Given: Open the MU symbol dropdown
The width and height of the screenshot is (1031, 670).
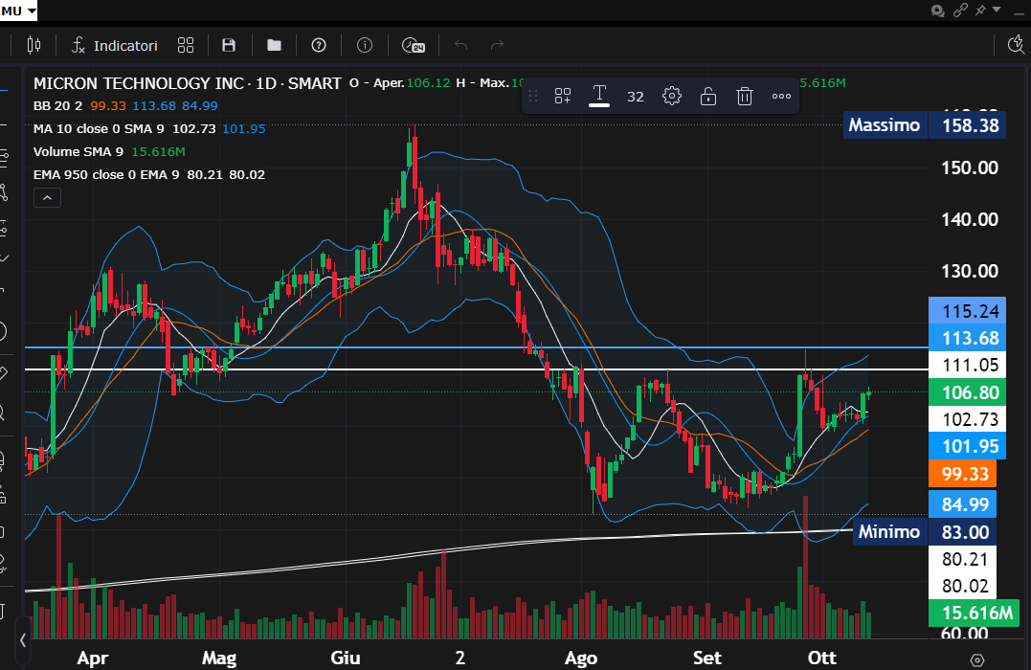Looking at the screenshot, I should [19, 11].
